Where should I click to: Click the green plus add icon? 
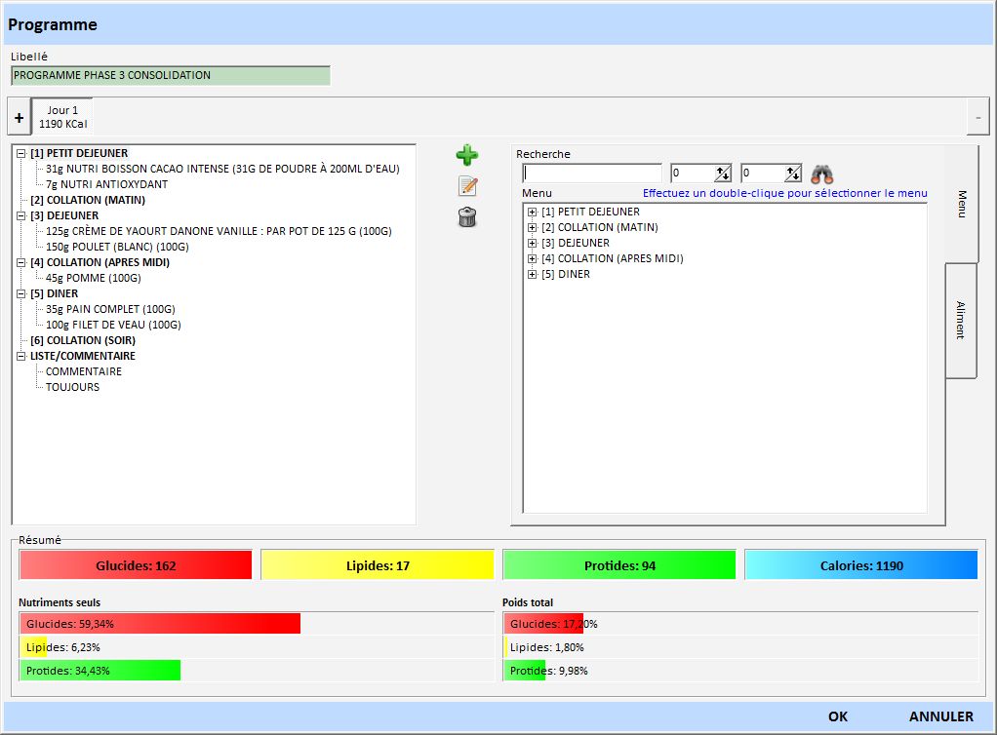pyautogui.click(x=467, y=155)
